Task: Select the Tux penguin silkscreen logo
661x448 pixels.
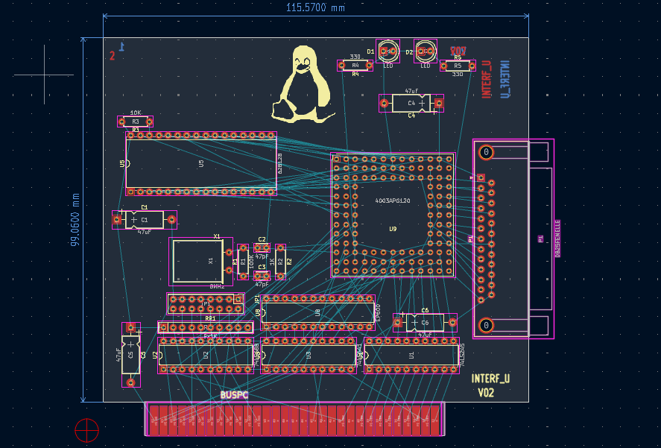Action: tap(303, 84)
